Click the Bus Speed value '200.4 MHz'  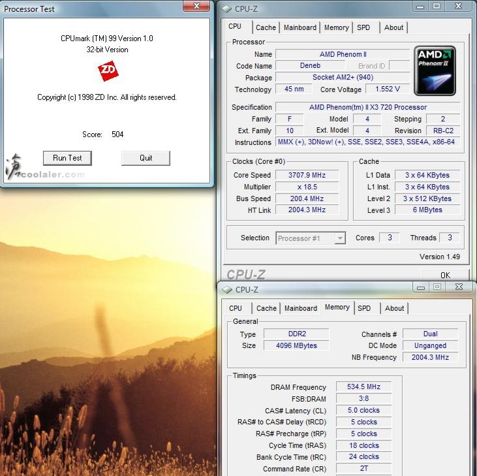pos(307,198)
